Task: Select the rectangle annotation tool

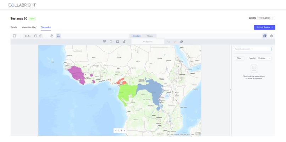Action: pyautogui.click(x=117, y=42)
